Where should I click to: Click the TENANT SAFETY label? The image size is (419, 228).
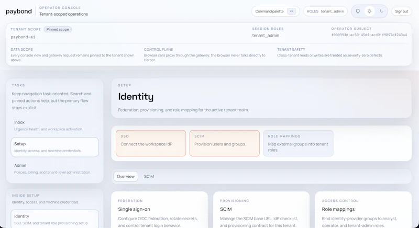(x=291, y=49)
